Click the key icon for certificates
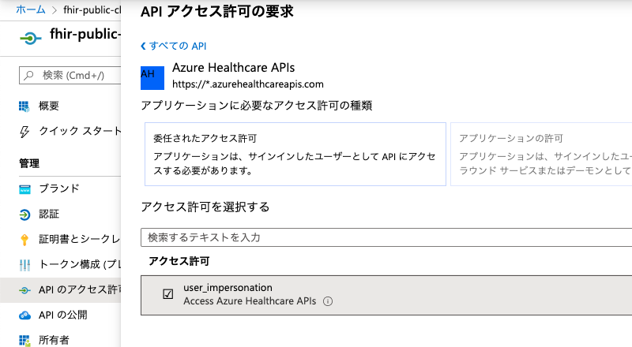 coord(24,240)
